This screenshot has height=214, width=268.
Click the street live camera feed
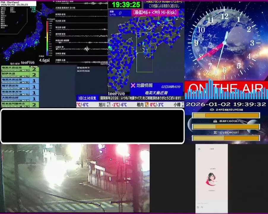tap(75, 178)
